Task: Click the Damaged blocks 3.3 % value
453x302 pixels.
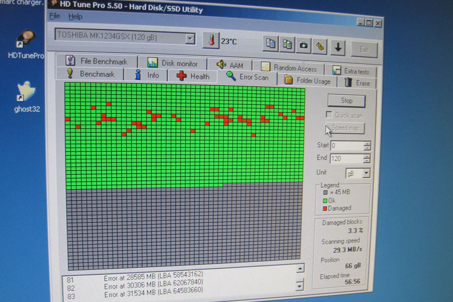Action: (x=355, y=231)
